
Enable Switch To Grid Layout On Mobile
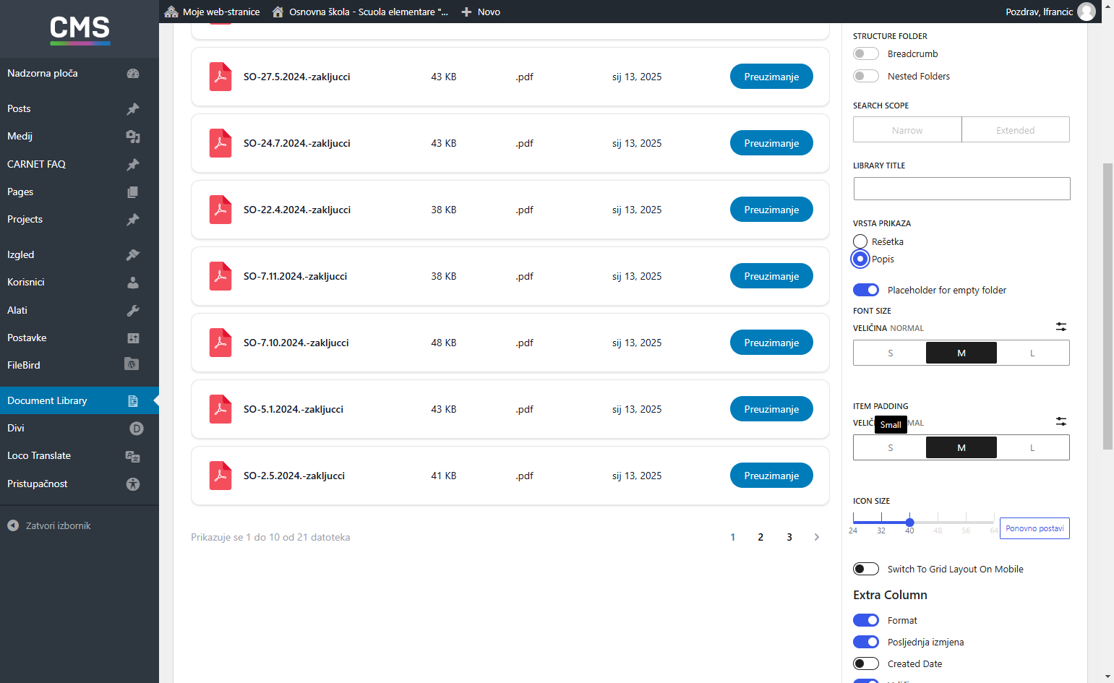click(x=866, y=569)
